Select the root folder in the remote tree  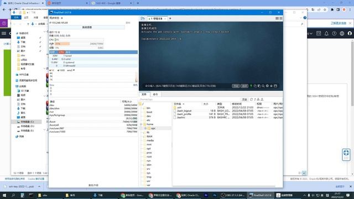tap(149, 157)
